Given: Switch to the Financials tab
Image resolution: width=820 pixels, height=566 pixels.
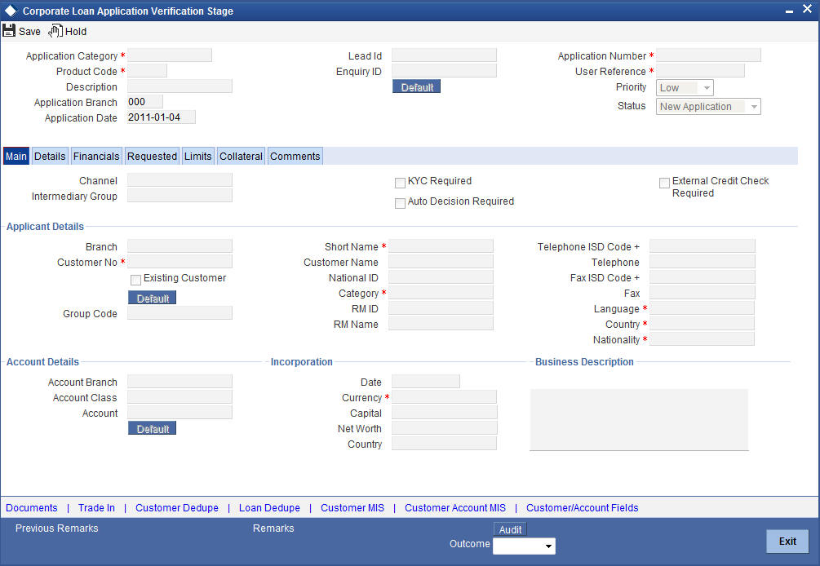Looking at the screenshot, I should tap(96, 156).
